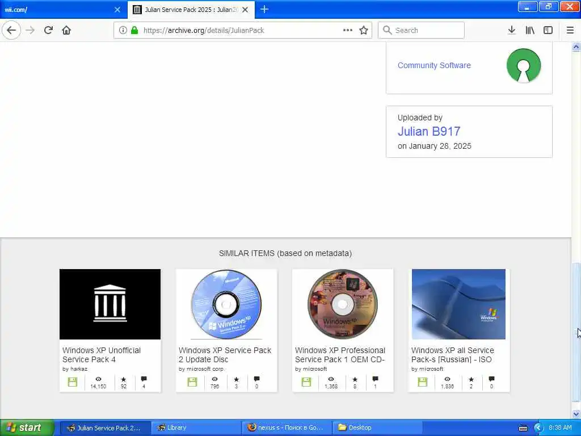This screenshot has height=436, width=581.
Task: Click views eye icon showing 1,838
Action: 447,379
